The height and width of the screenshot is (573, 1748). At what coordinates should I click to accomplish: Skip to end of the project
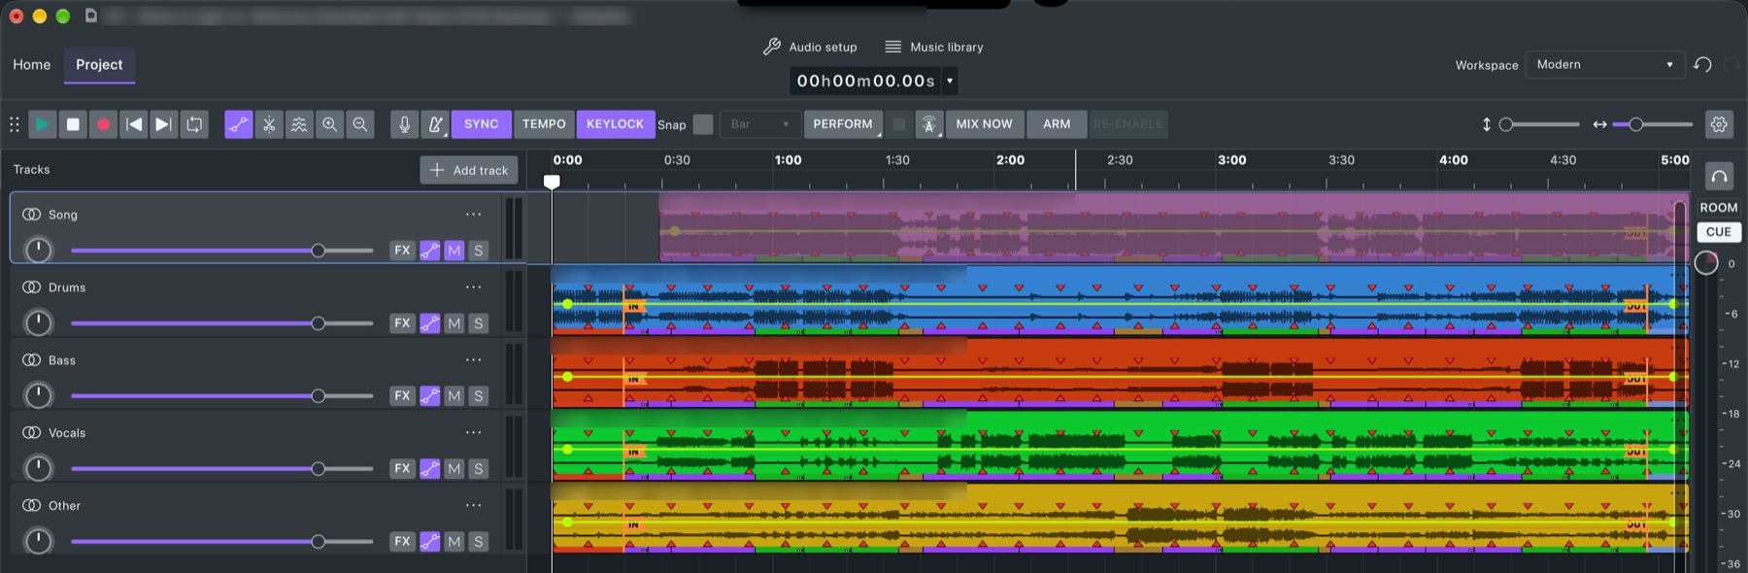(x=164, y=124)
